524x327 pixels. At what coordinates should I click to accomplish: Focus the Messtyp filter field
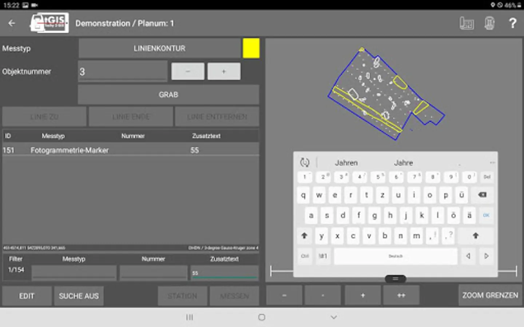[74, 272]
